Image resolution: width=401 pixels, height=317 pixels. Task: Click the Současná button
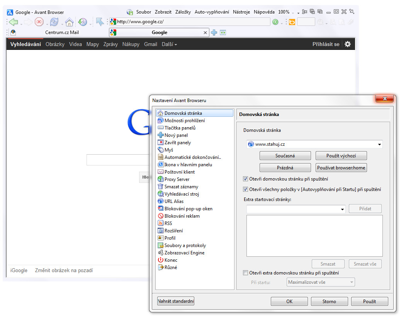[x=285, y=156]
